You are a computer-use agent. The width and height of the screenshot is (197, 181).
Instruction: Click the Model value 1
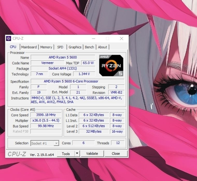click(78, 87)
